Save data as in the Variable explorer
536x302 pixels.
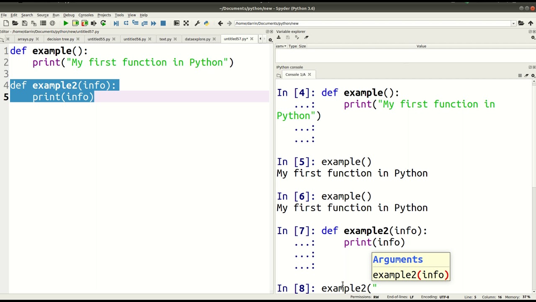(297, 37)
